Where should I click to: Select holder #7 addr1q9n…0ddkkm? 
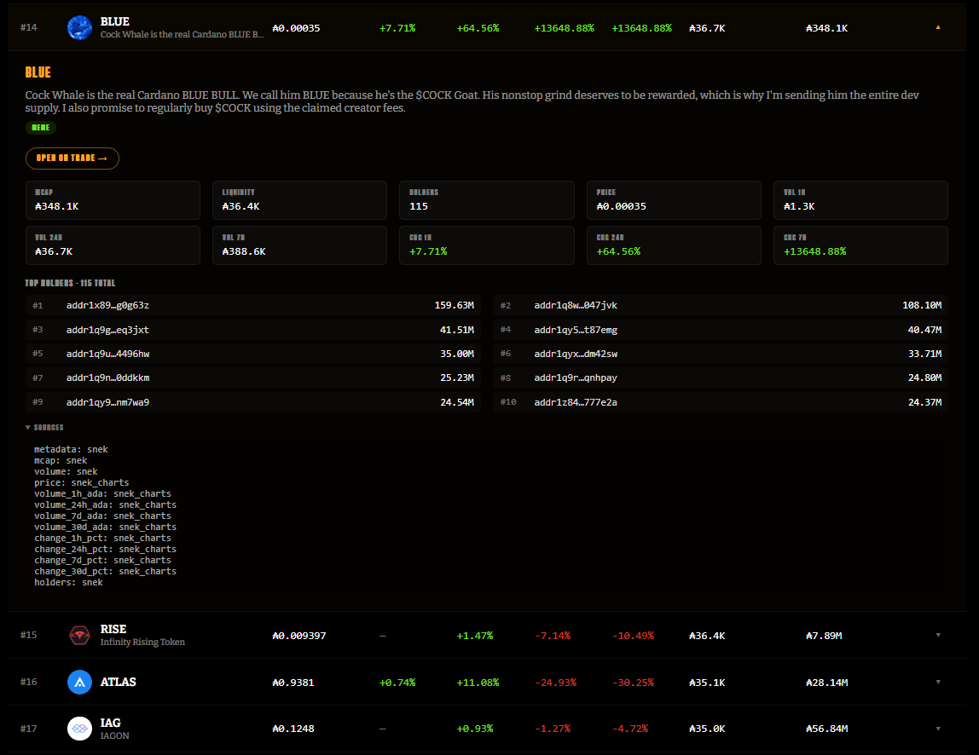pyautogui.click(x=253, y=377)
